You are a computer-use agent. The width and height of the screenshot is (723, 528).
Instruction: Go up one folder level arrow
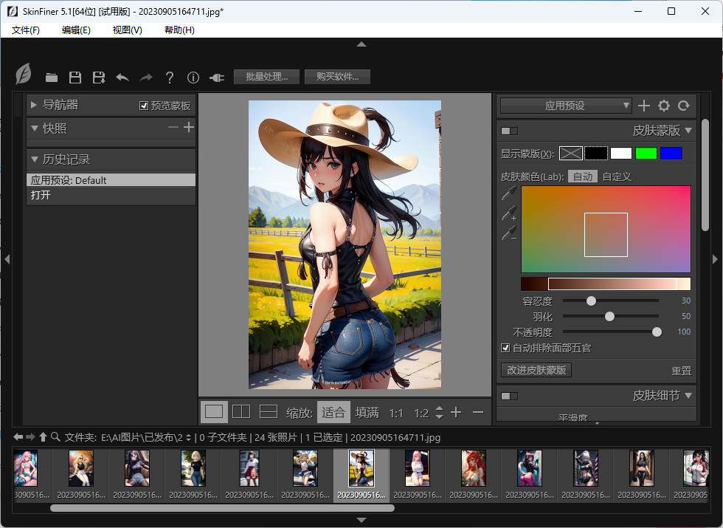click(x=43, y=436)
